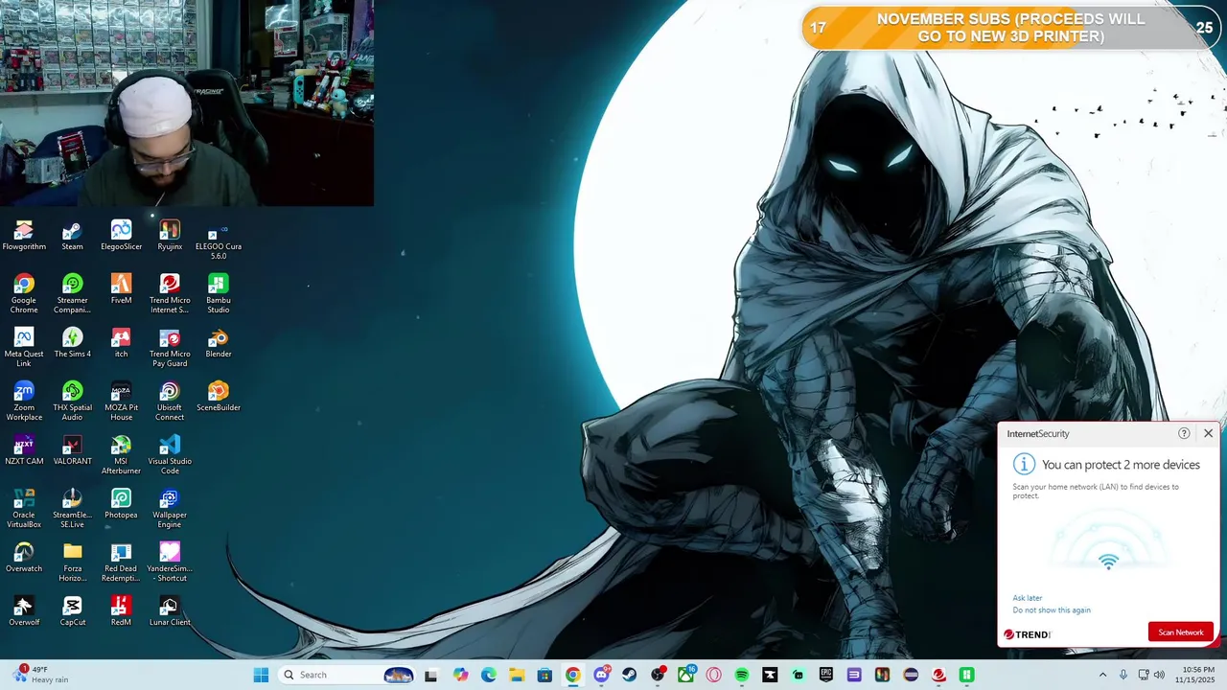Open the Lunar Client desktop shortcut
1227x690 pixels.
170,611
